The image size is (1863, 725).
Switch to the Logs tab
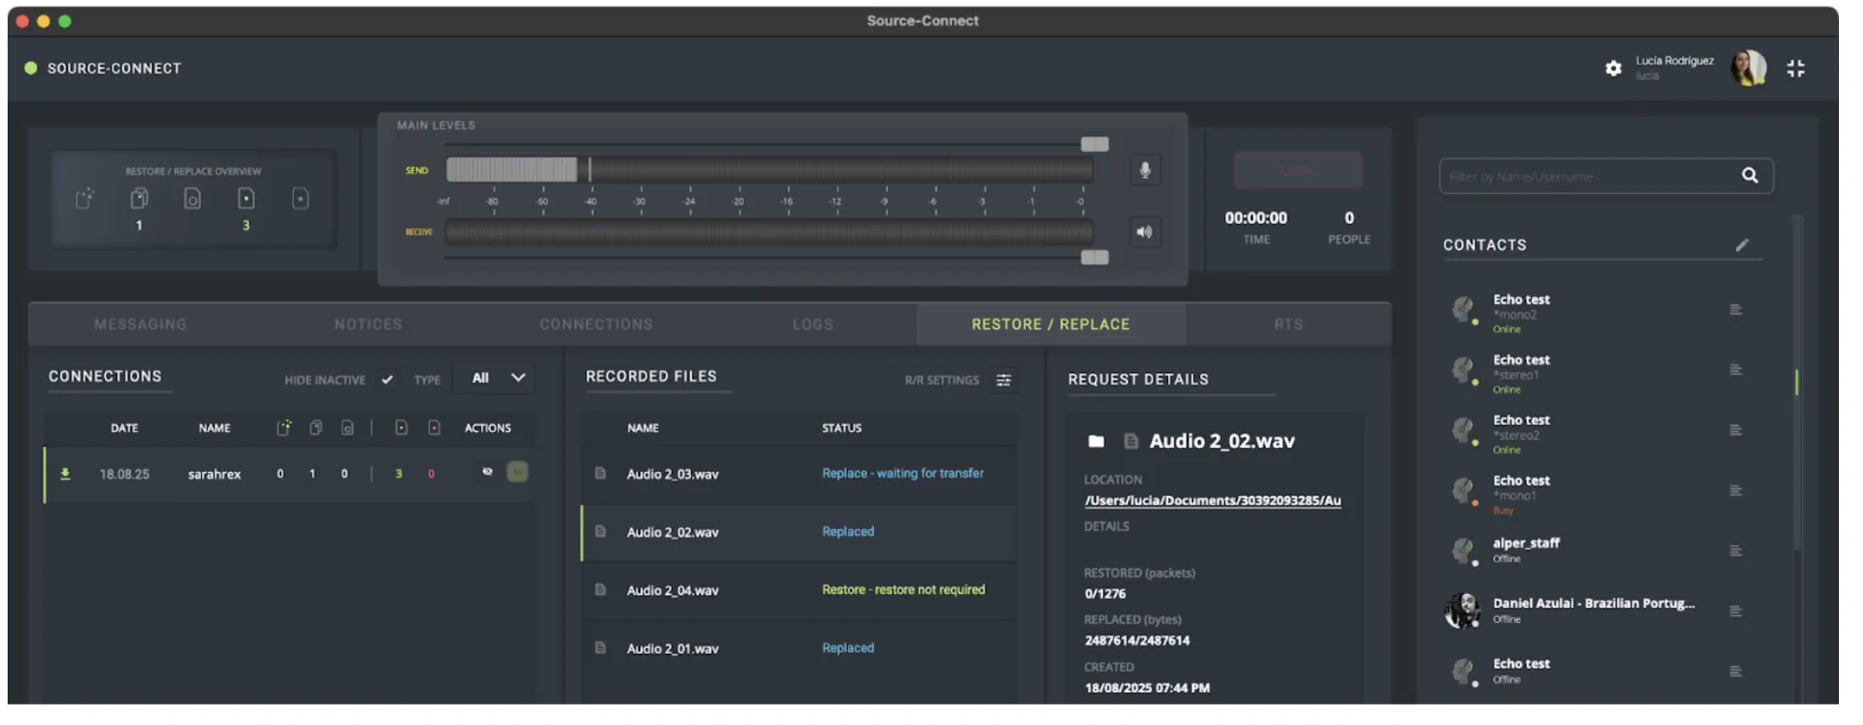[813, 324]
